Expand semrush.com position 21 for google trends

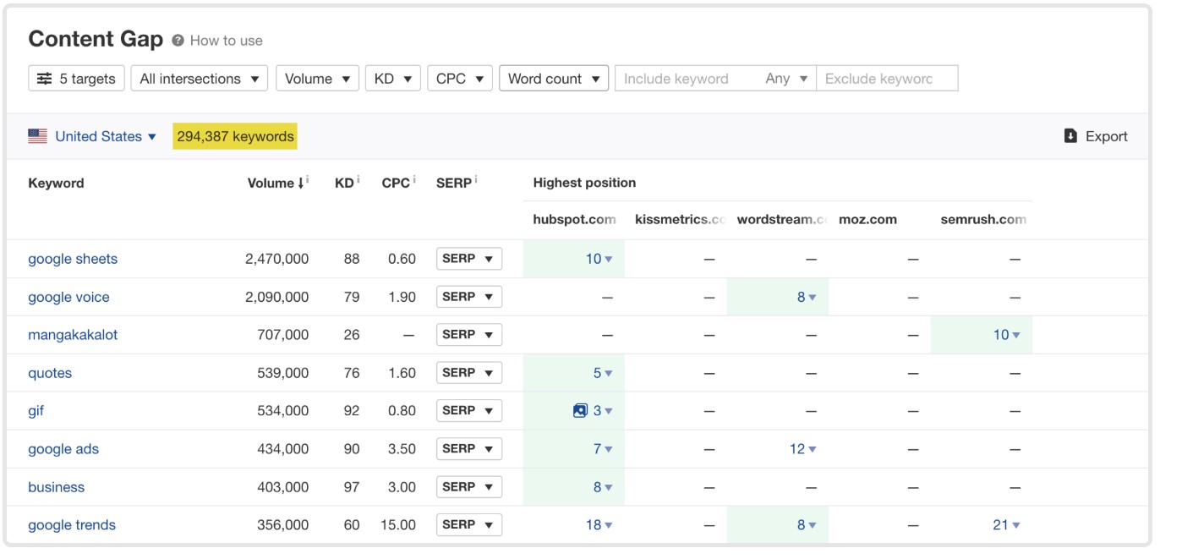click(x=1006, y=525)
